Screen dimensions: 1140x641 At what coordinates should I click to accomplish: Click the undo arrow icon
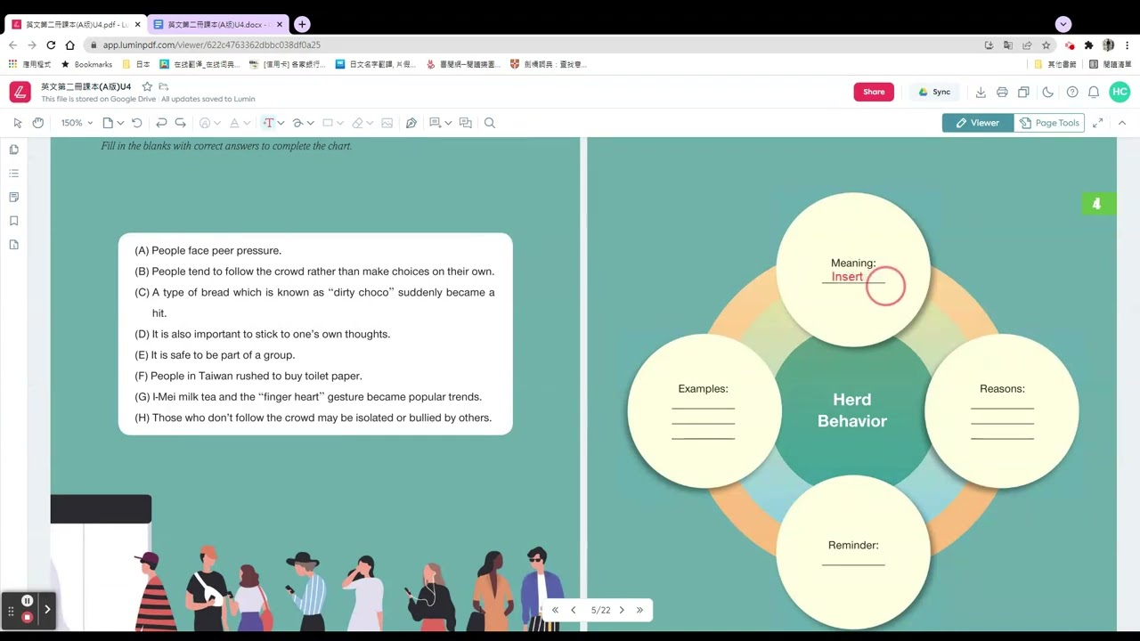[x=161, y=123]
